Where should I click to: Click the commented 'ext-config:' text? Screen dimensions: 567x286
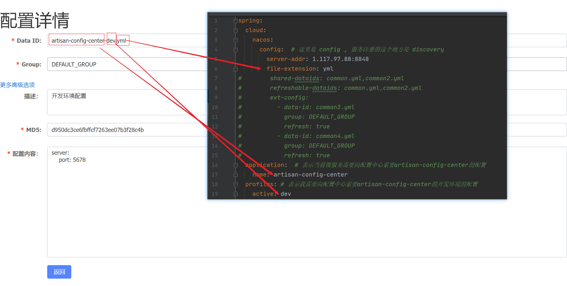click(289, 98)
